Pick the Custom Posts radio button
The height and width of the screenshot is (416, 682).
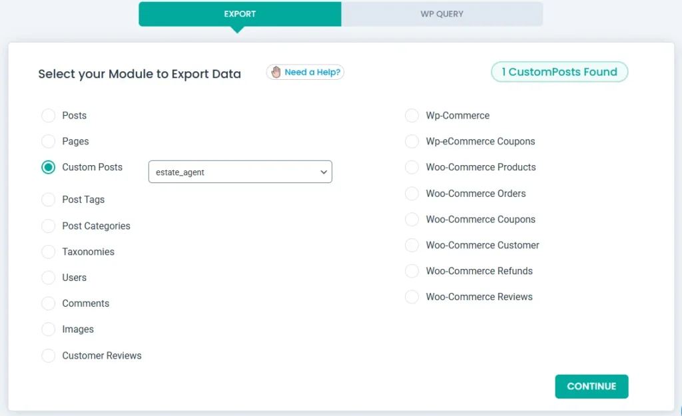pyautogui.click(x=49, y=168)
